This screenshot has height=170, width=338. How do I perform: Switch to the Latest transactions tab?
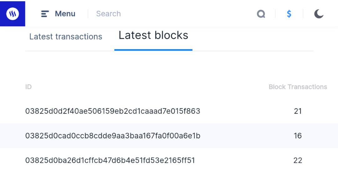[x=66, y=37]
